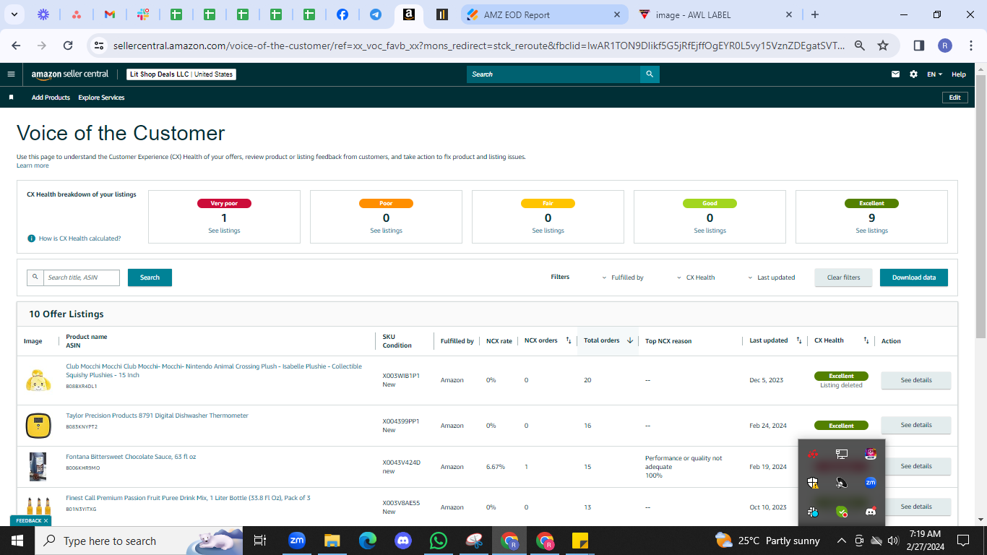Open the EN language dropdown

pos(936,74)
